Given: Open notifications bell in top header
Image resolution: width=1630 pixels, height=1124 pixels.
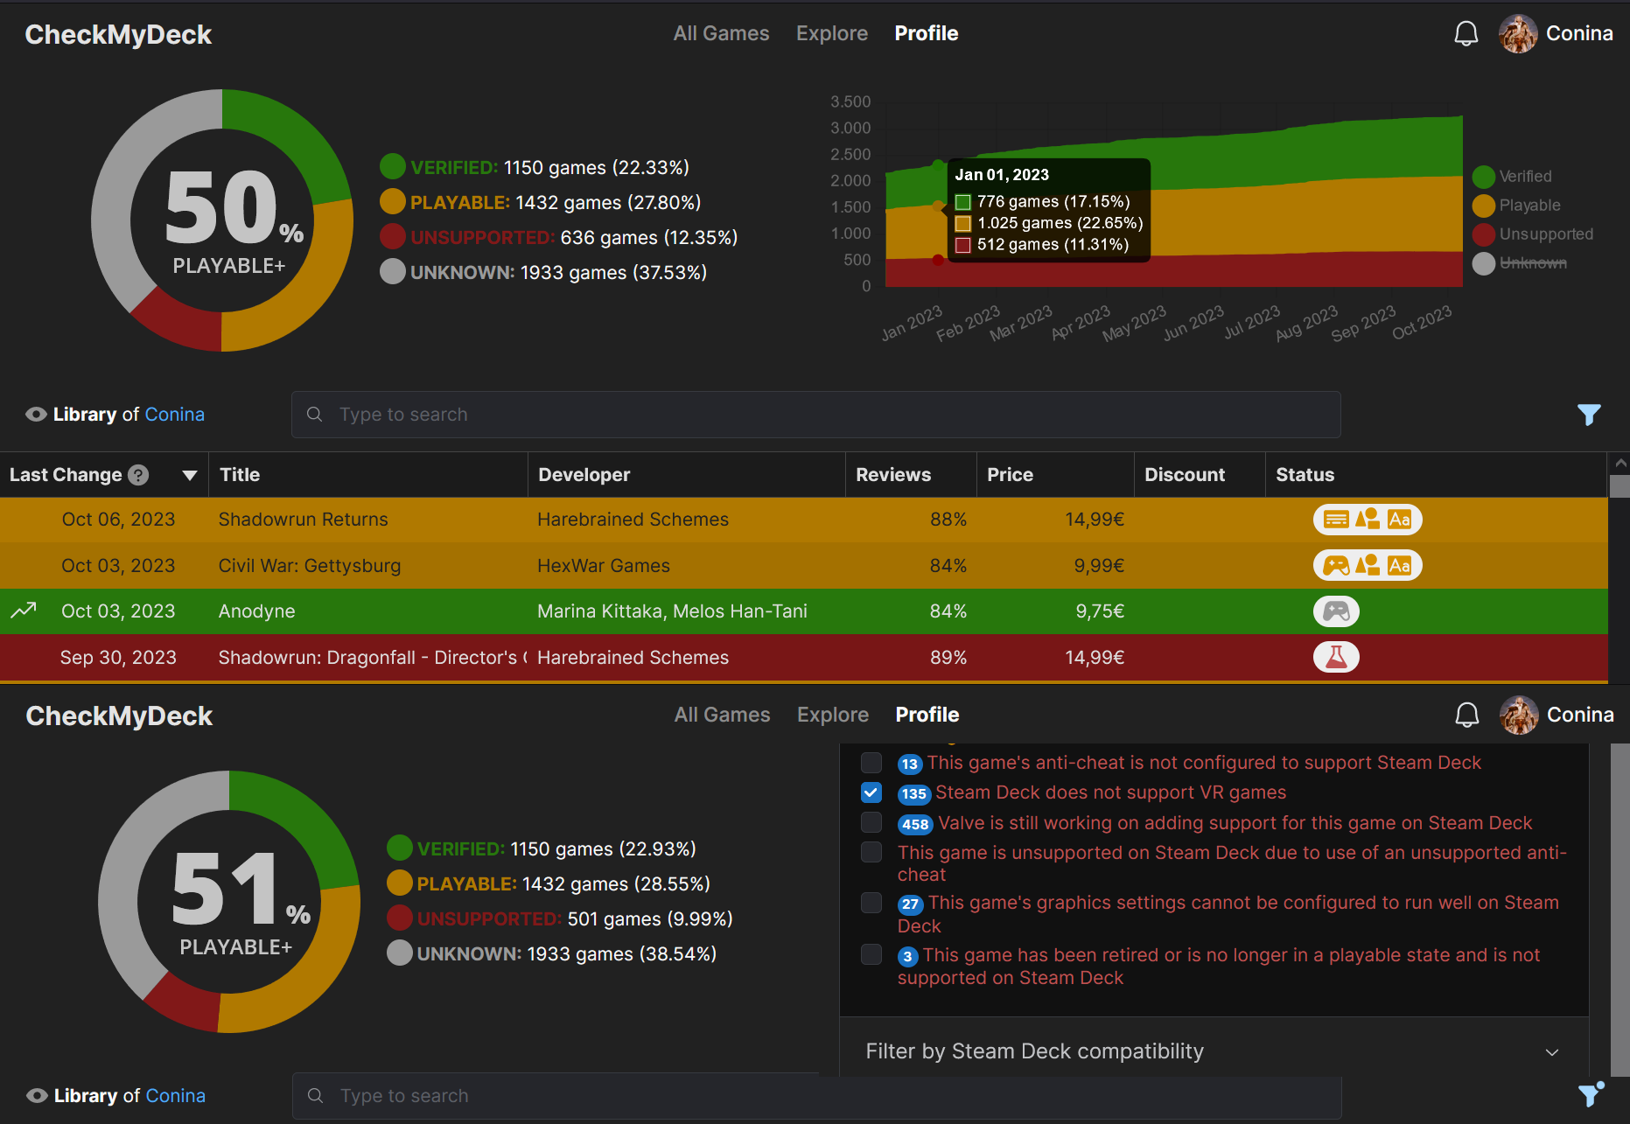Looking at the screenshot, I should pyautogui.click(x=1466, y=34).
